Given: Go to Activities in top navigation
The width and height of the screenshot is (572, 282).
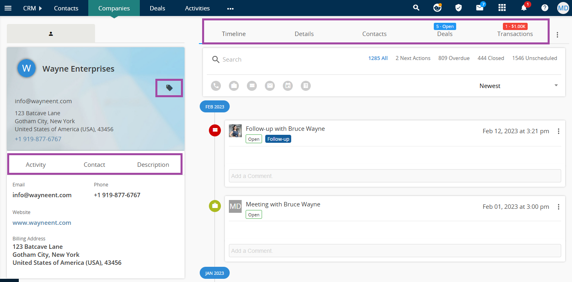Looking at the screenshot, I should point(197,8).
